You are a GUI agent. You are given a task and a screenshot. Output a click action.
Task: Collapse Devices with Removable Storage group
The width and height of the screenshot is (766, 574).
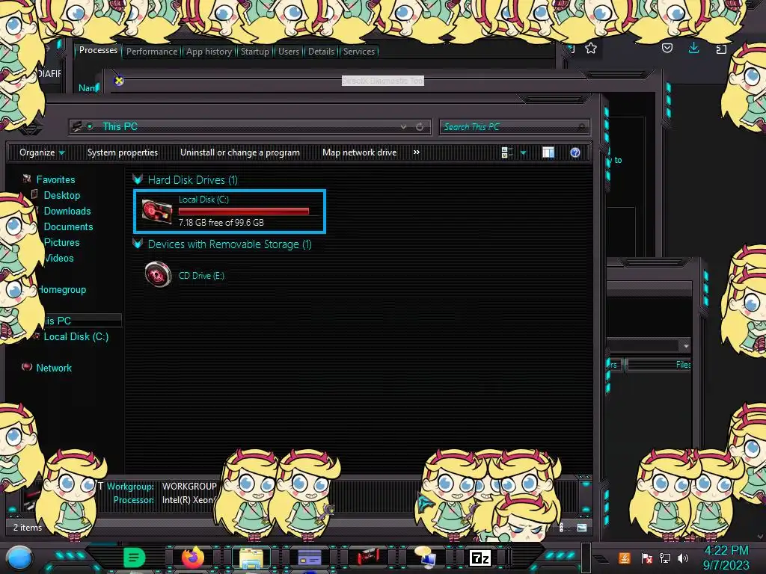click(x=138, y=244)
